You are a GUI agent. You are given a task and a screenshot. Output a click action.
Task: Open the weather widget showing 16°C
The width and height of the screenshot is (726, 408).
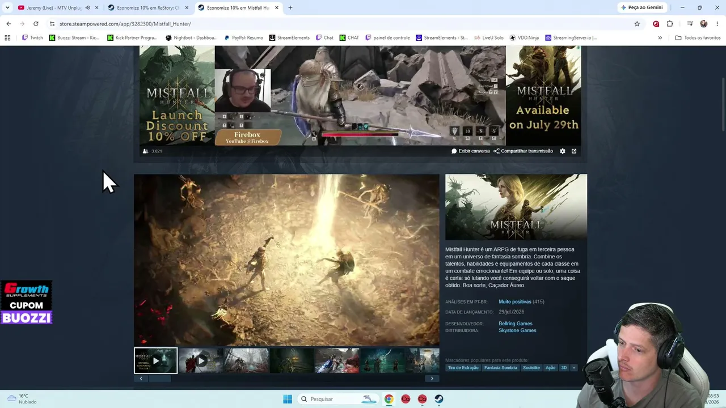[21, 399]
